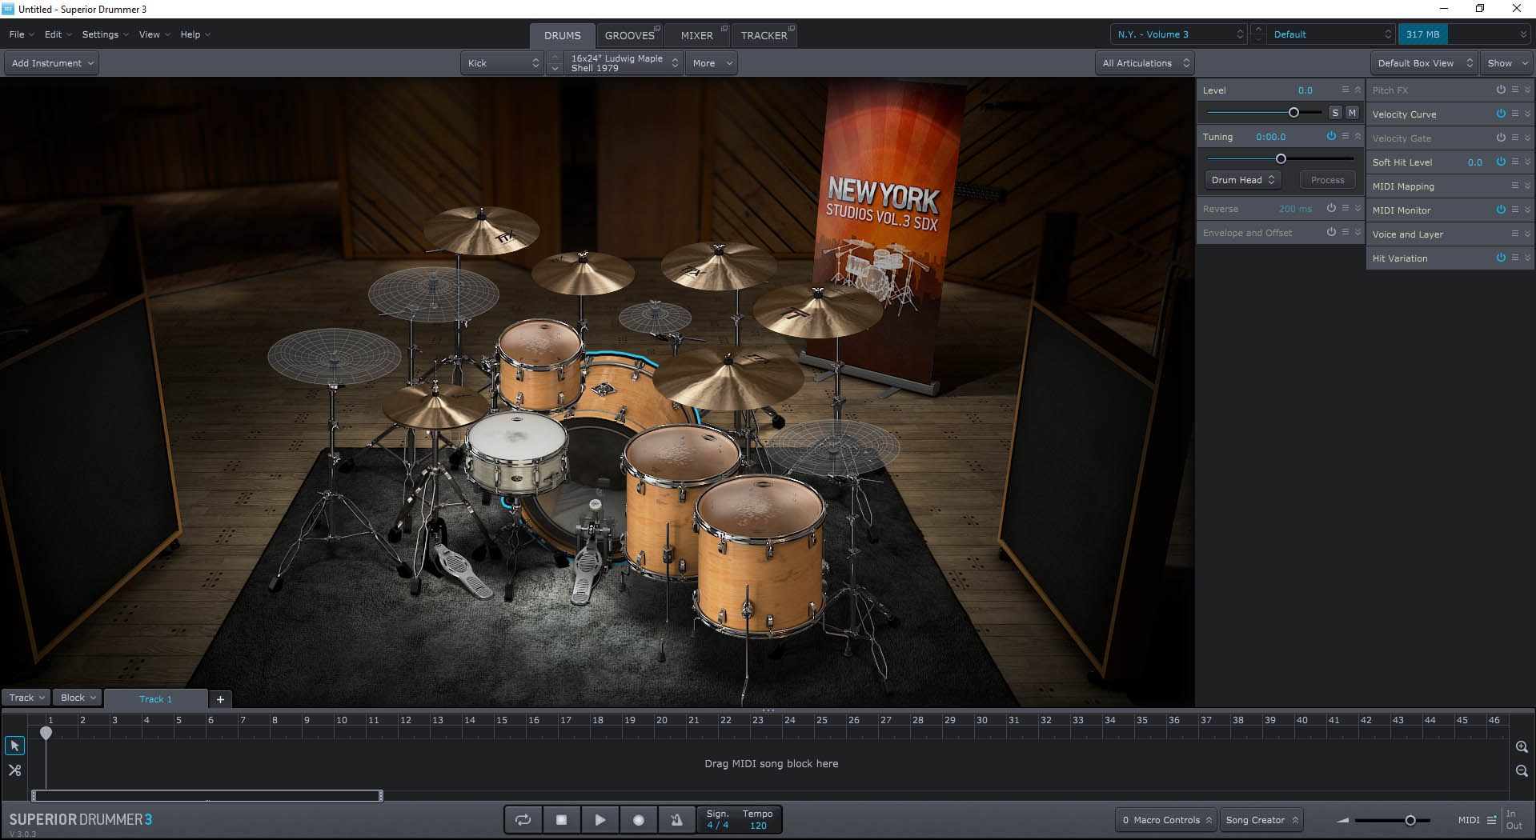1536x840 pixels.
Task: Toggle the metronome icon
Action: 676,820
